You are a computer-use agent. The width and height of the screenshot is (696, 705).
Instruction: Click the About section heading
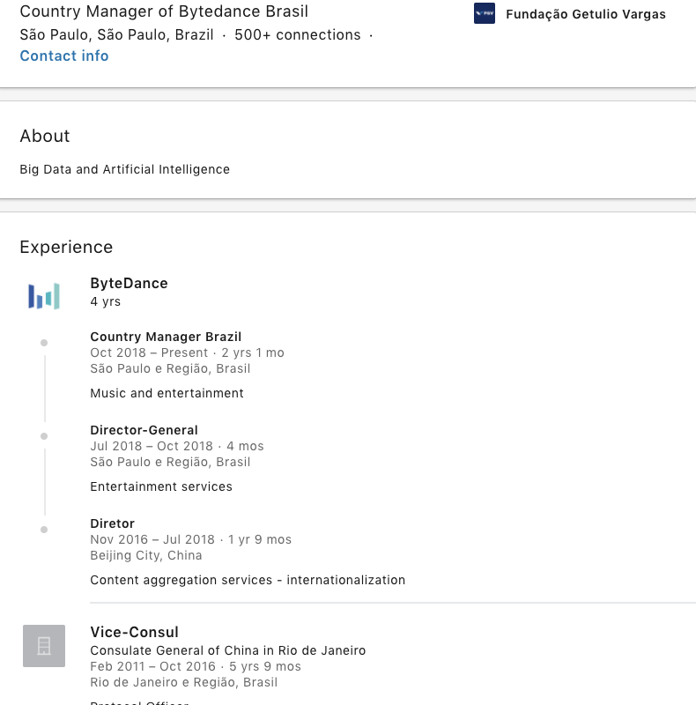(x=45, y=136)
